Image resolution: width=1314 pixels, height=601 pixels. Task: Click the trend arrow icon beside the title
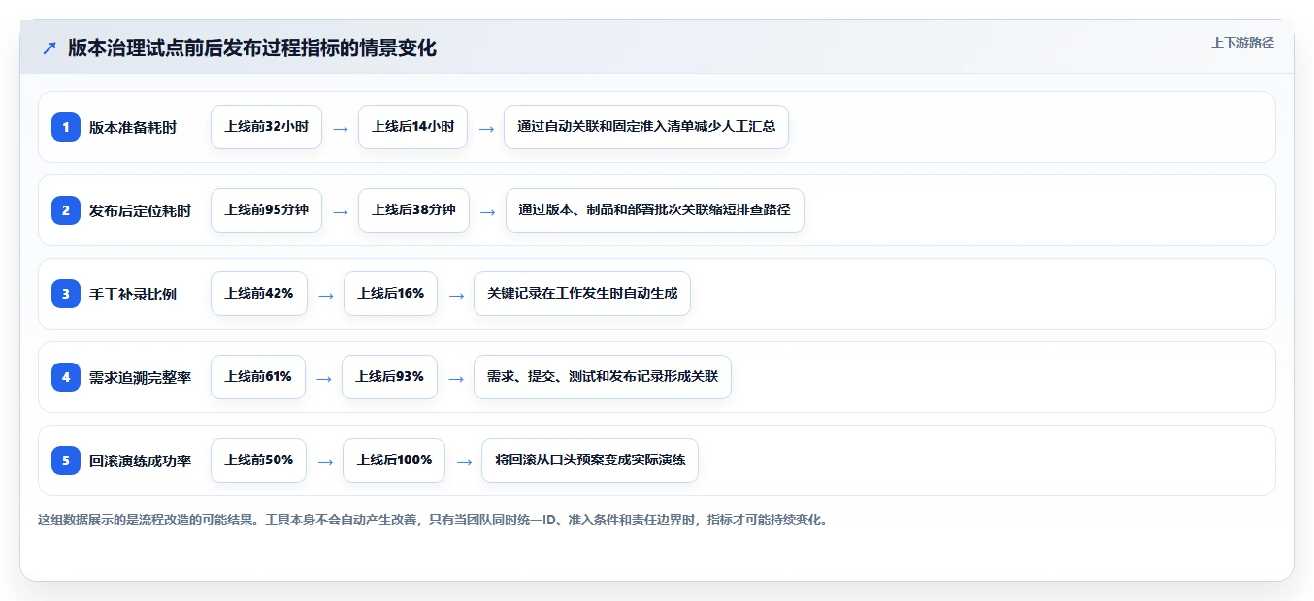(x=49, y=48)
